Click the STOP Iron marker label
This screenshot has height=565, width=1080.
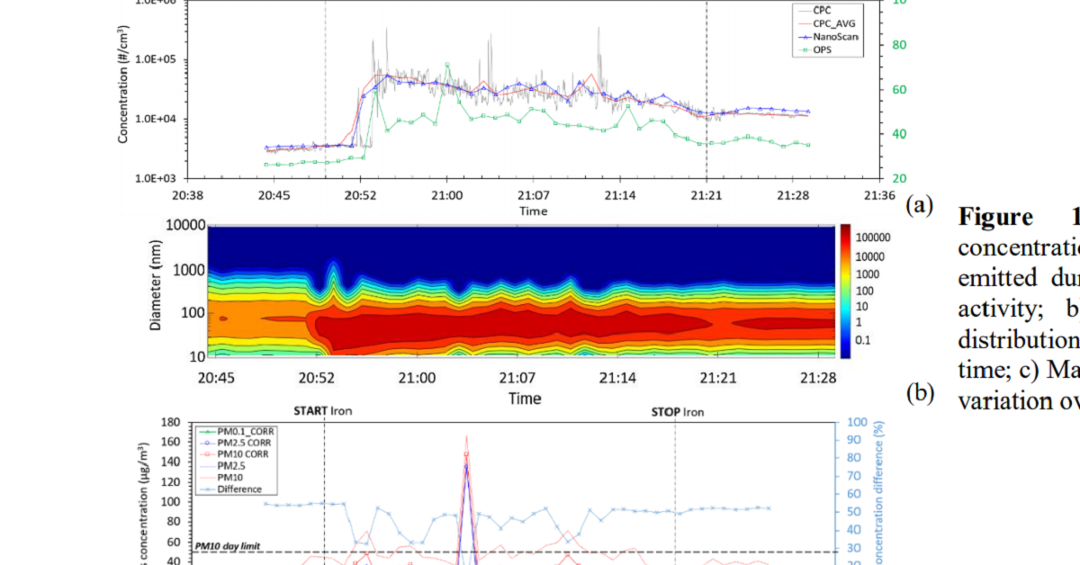(677, 412)
